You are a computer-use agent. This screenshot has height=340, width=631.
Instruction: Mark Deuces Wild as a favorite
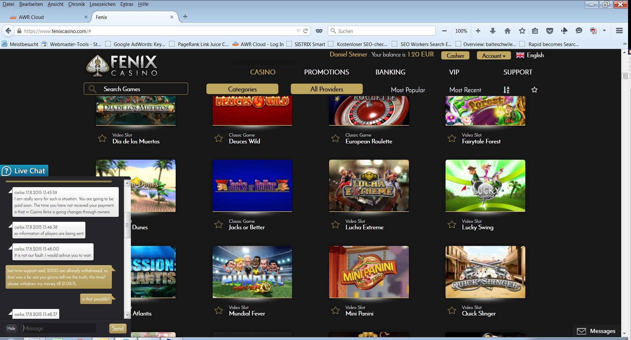[x=219, y=138]
